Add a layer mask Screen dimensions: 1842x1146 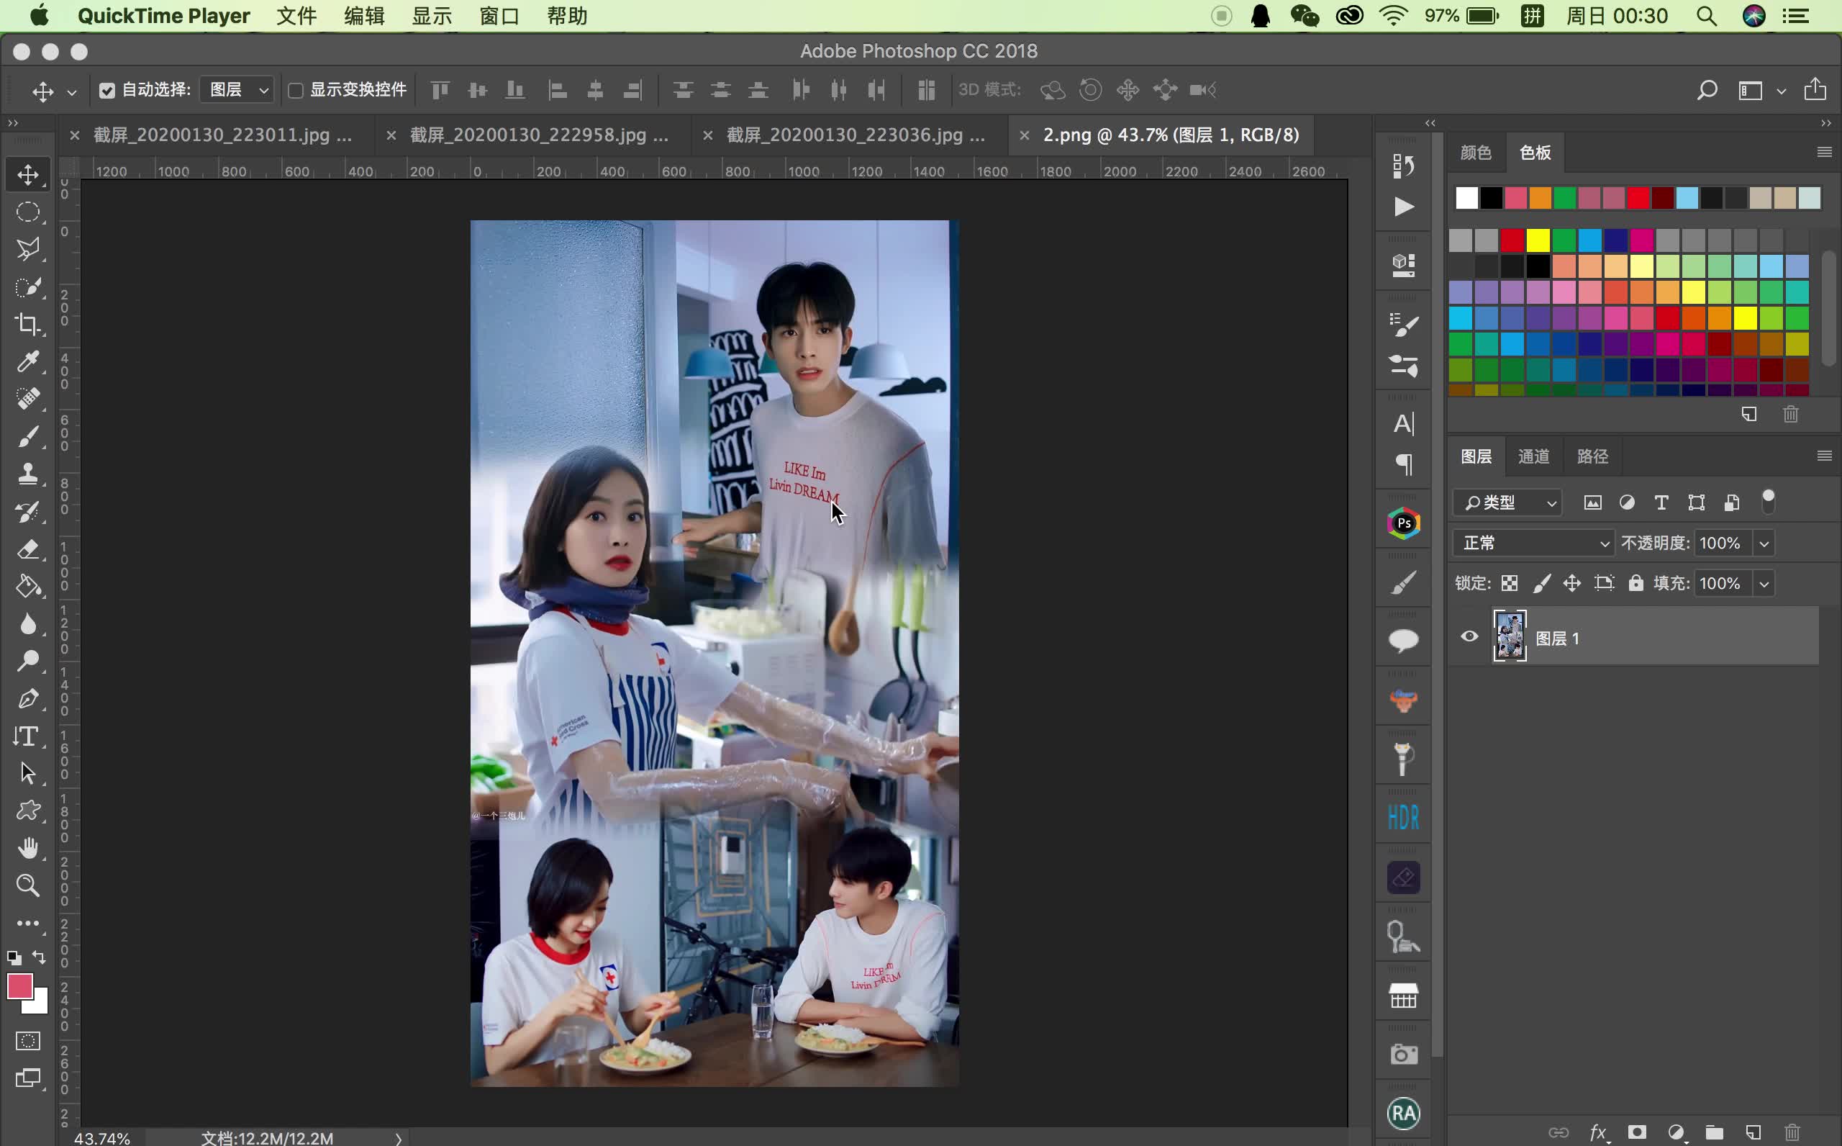(x=1637, y=1132)
